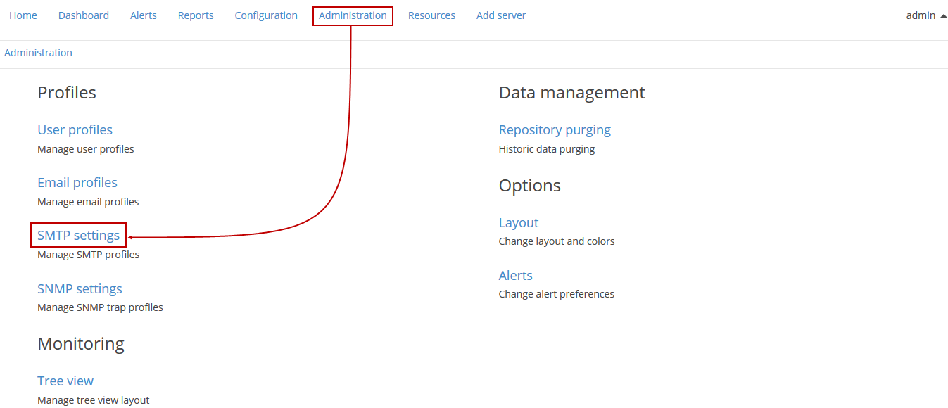
Task: Open Repository purging link
Action: point(555,130)
